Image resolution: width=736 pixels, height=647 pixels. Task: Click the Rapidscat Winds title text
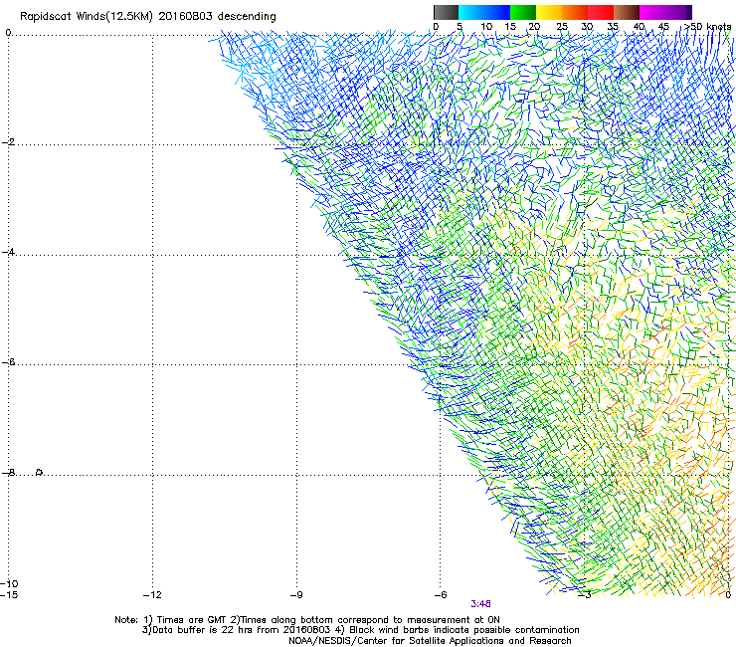[148, 17]
